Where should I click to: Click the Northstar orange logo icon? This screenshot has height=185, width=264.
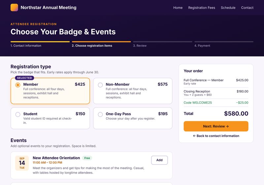14,8
